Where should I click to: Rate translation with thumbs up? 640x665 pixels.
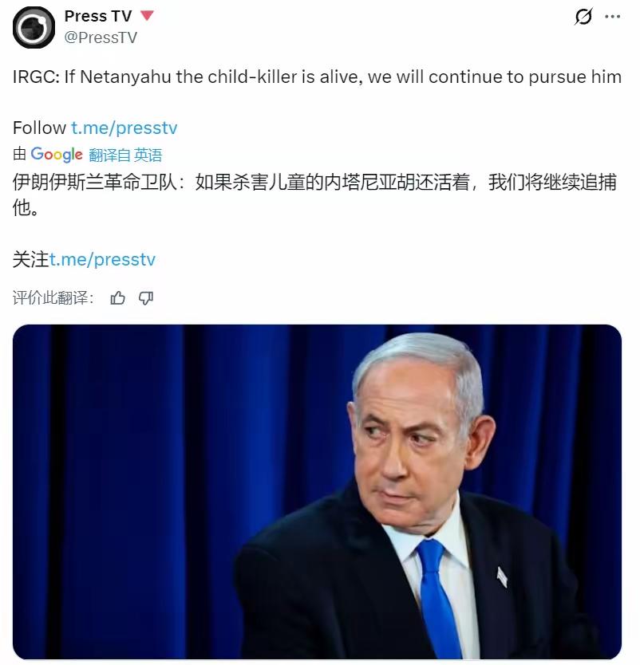click(x=117, y=298)
